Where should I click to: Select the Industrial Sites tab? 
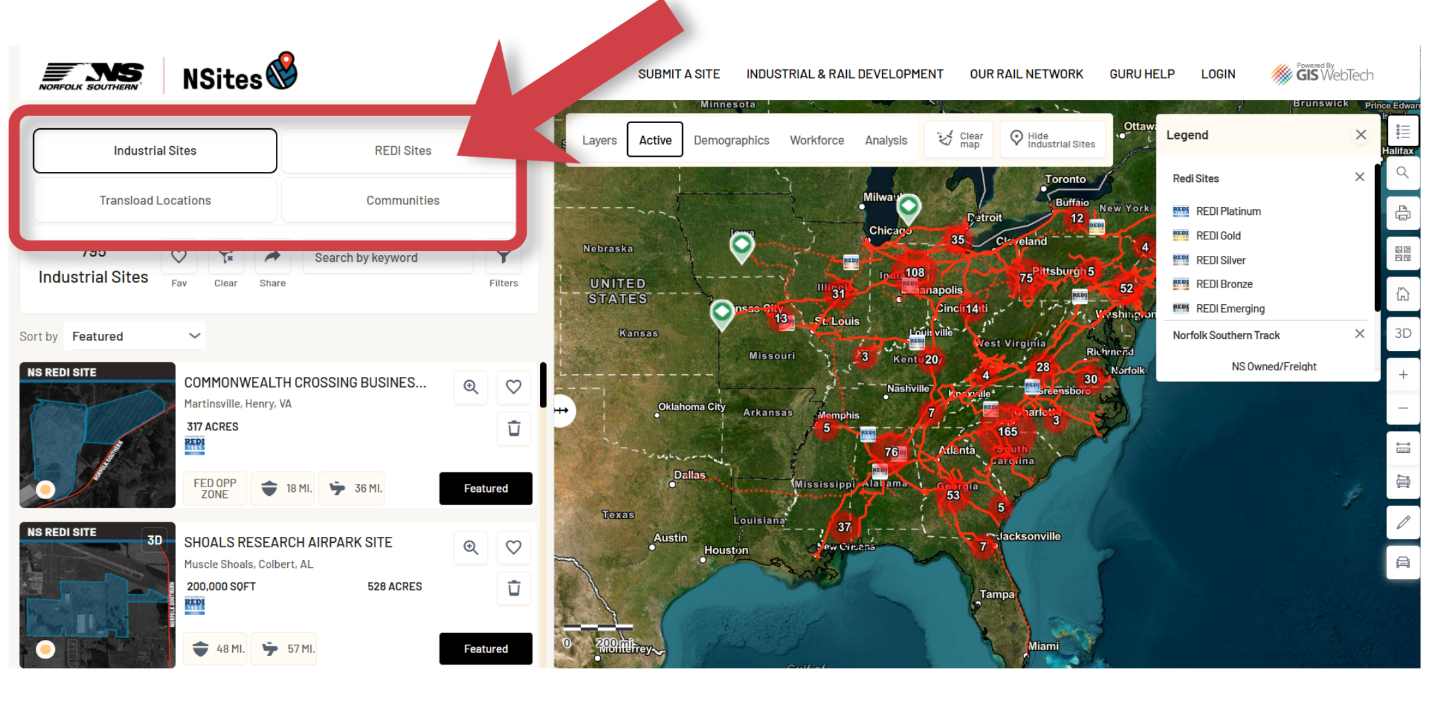tap(155, 151)
